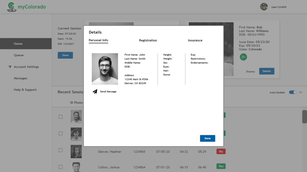Select Home in the sidebar
This screenshot has width=307, height=172.
pos(26,44)
